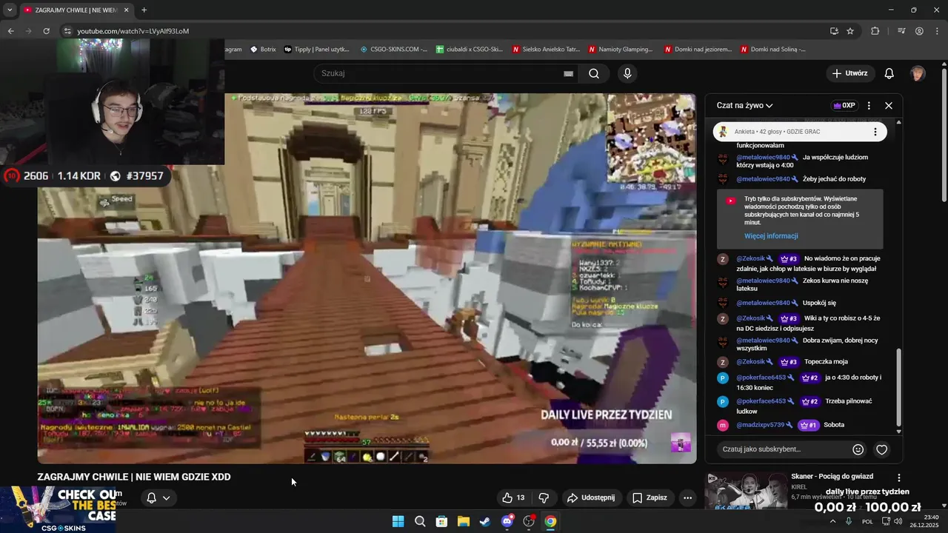Open the Namioty Glamping bookmark

[621, 50]
